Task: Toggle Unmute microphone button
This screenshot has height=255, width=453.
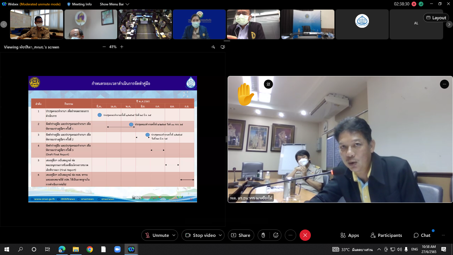Action: tap(157, 235)
